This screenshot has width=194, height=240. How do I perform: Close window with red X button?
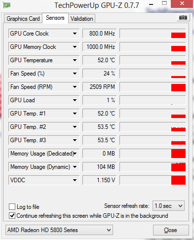pos(182,3)
